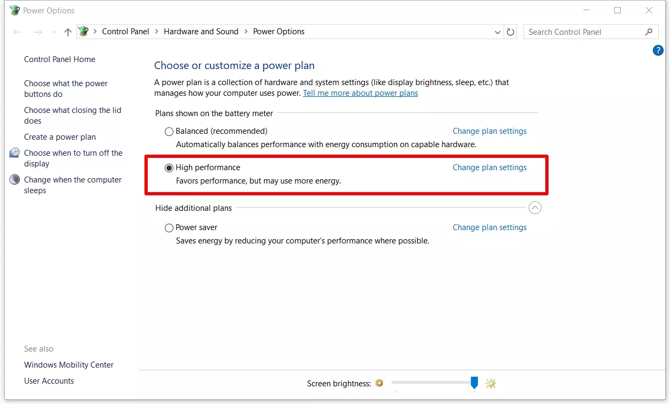
Task: Go to Hardware and Sound breadcrumb
Action: (x=201, y=32)
